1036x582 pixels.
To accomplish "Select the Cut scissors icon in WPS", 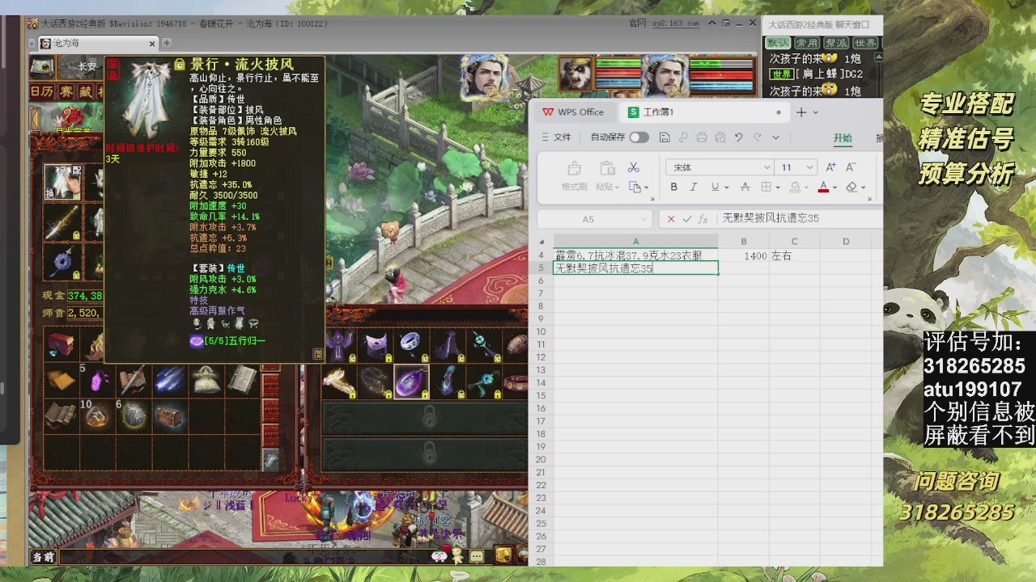I will click(634, 167).
